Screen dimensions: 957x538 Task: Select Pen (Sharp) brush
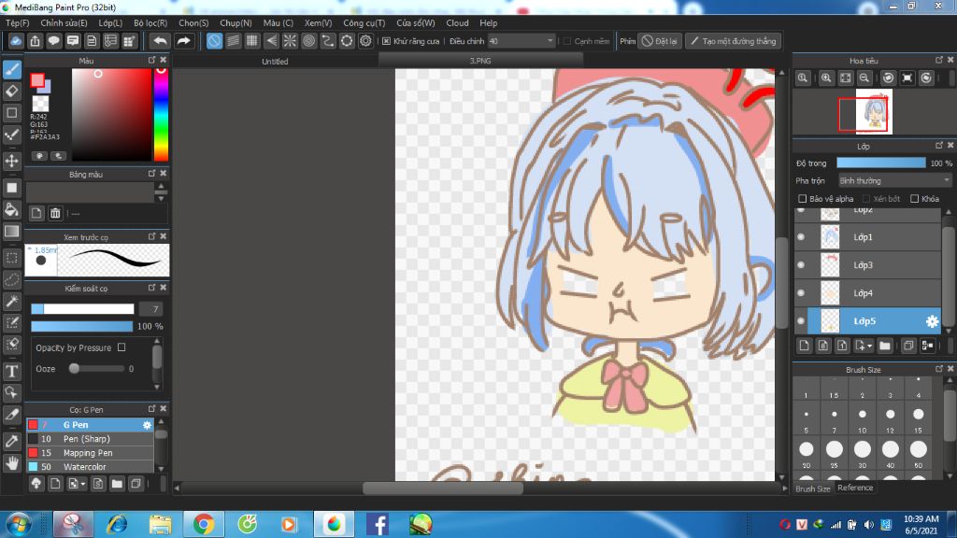pyautogui.click(x=90, y=439)
